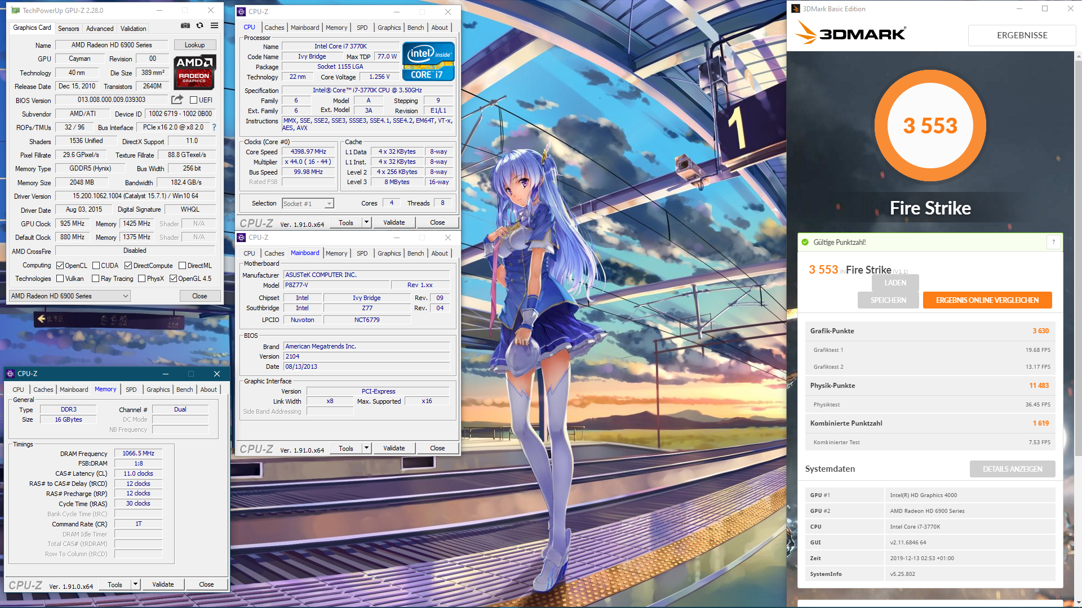Expand Tools dropdown arrow in CPU window
This screenshot has width=1082, height=608.
[x=366, y=222]
